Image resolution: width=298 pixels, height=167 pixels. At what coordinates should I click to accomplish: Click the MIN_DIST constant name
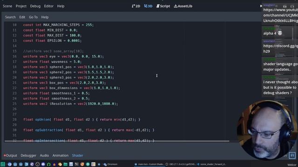pyautogui.click(x=55, y=30)
